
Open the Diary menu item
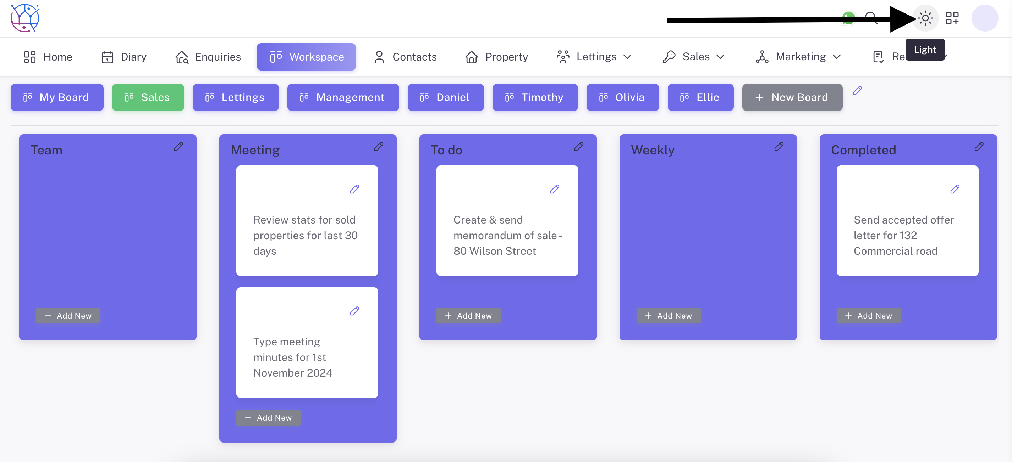tap(124, 57)
